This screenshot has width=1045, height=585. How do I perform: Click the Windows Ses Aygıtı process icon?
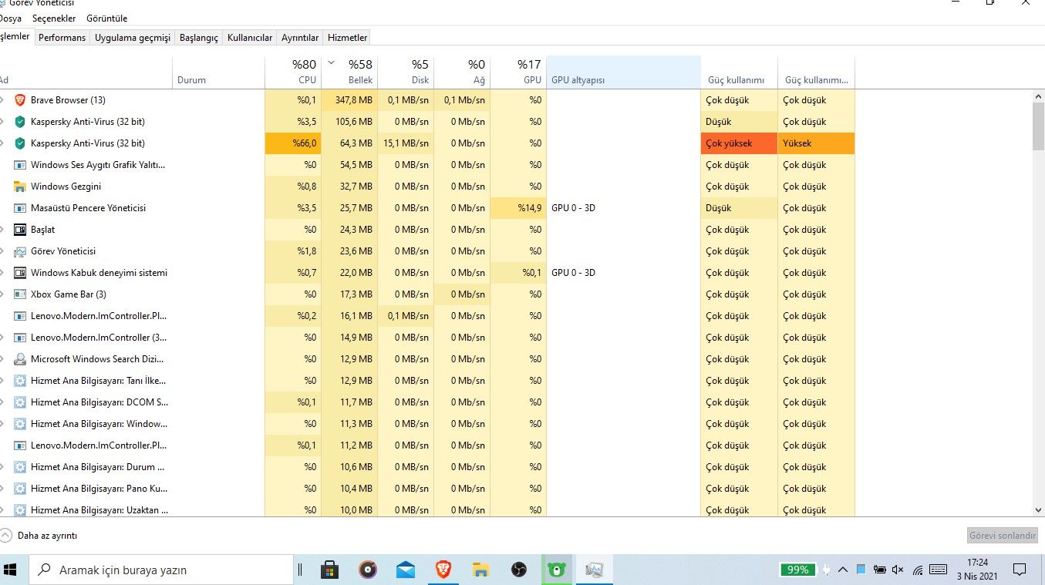click(20, 165)
